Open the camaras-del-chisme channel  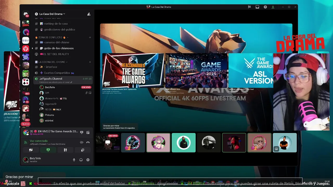coord(56,42)
